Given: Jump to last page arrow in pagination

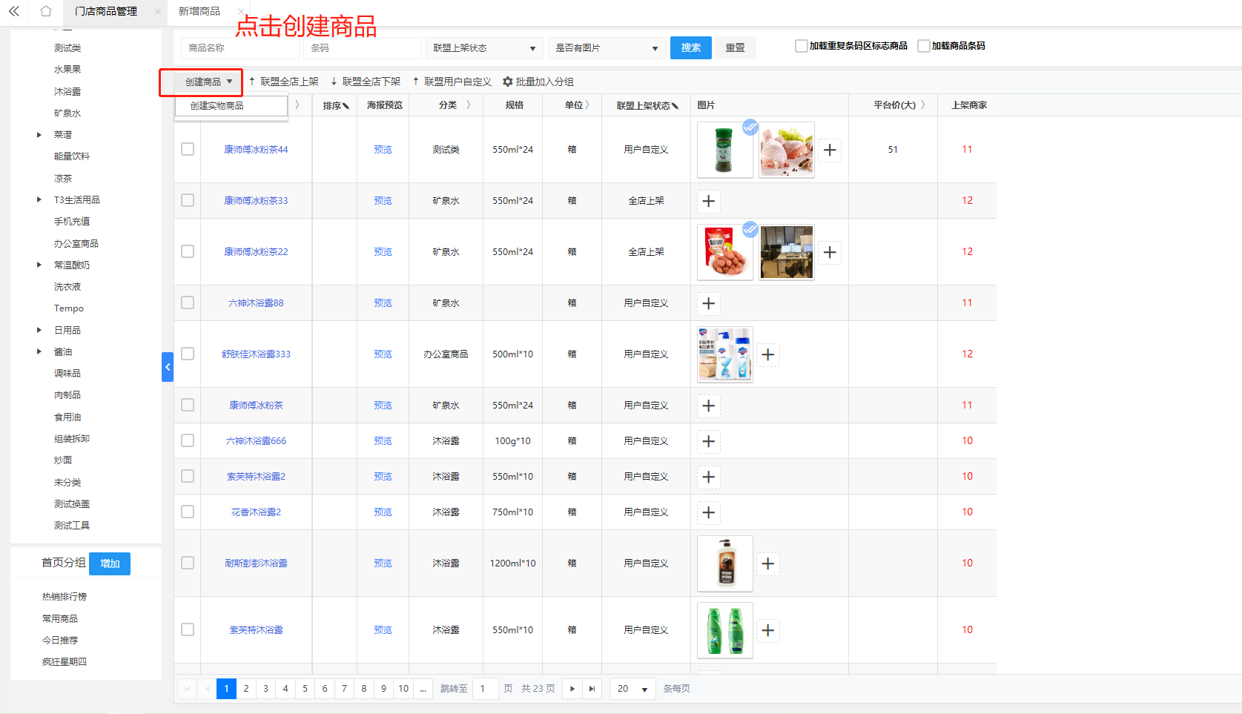Looking at the screenshot, I should point(592,689).
